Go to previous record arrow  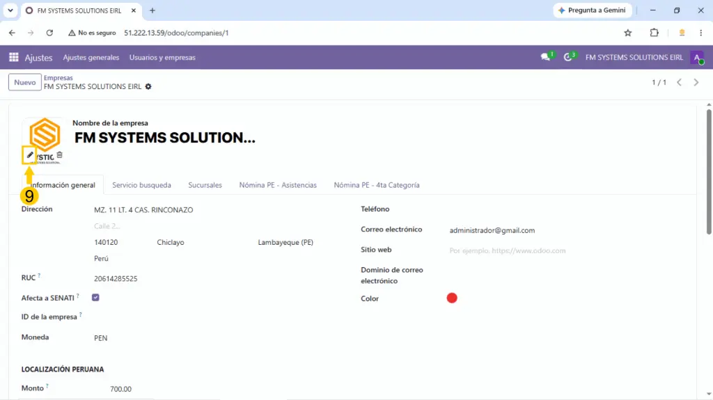[680, 82]
